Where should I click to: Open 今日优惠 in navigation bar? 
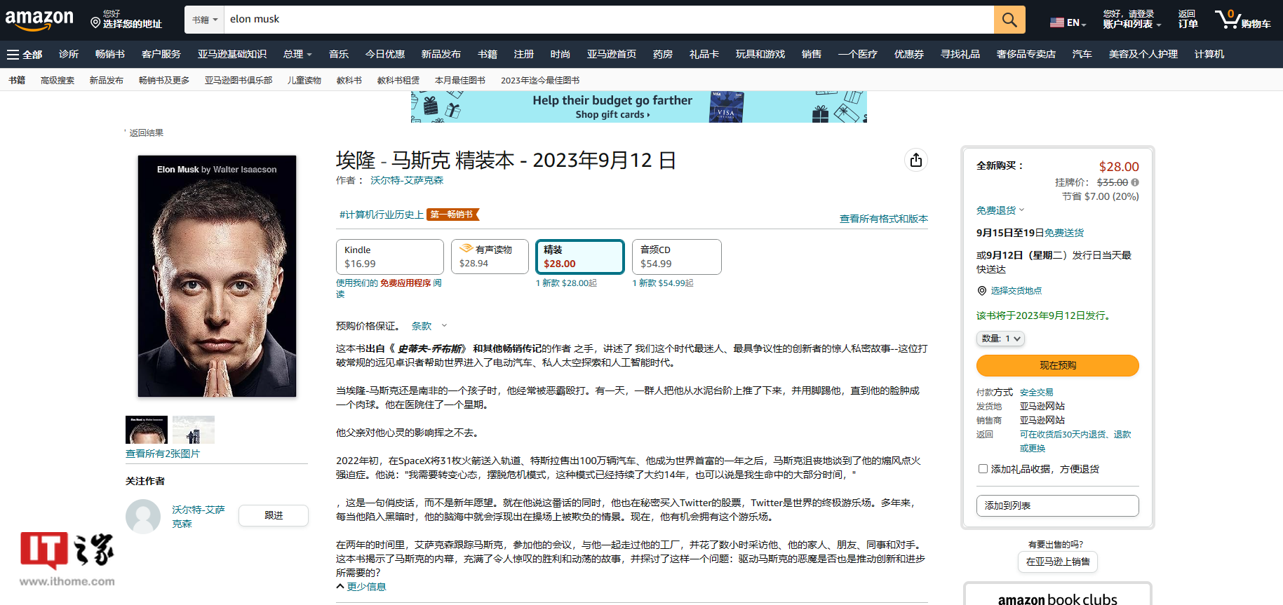[x=385, y=54]
